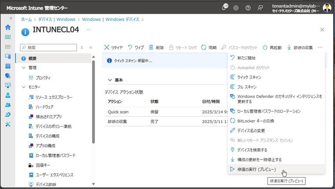Open Users icon in left rail
This screenshot has width=335, height=189.
[8, 95]
